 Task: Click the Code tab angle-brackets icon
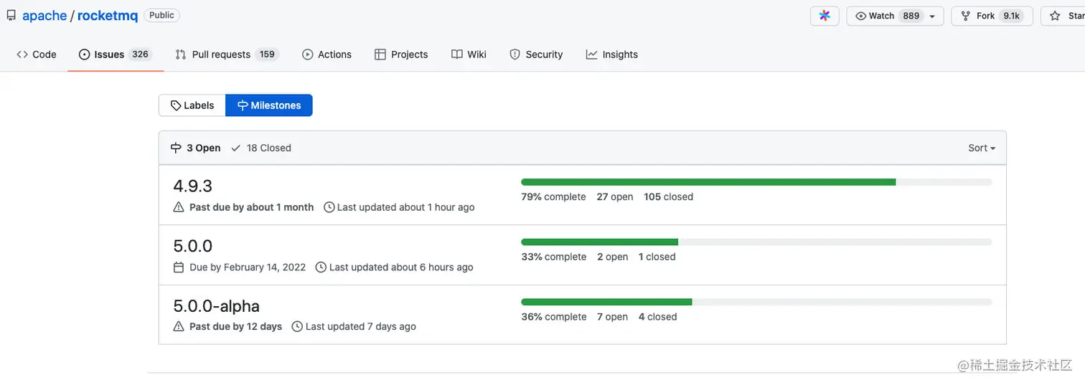pyautogui.click(x=22, y=54)
